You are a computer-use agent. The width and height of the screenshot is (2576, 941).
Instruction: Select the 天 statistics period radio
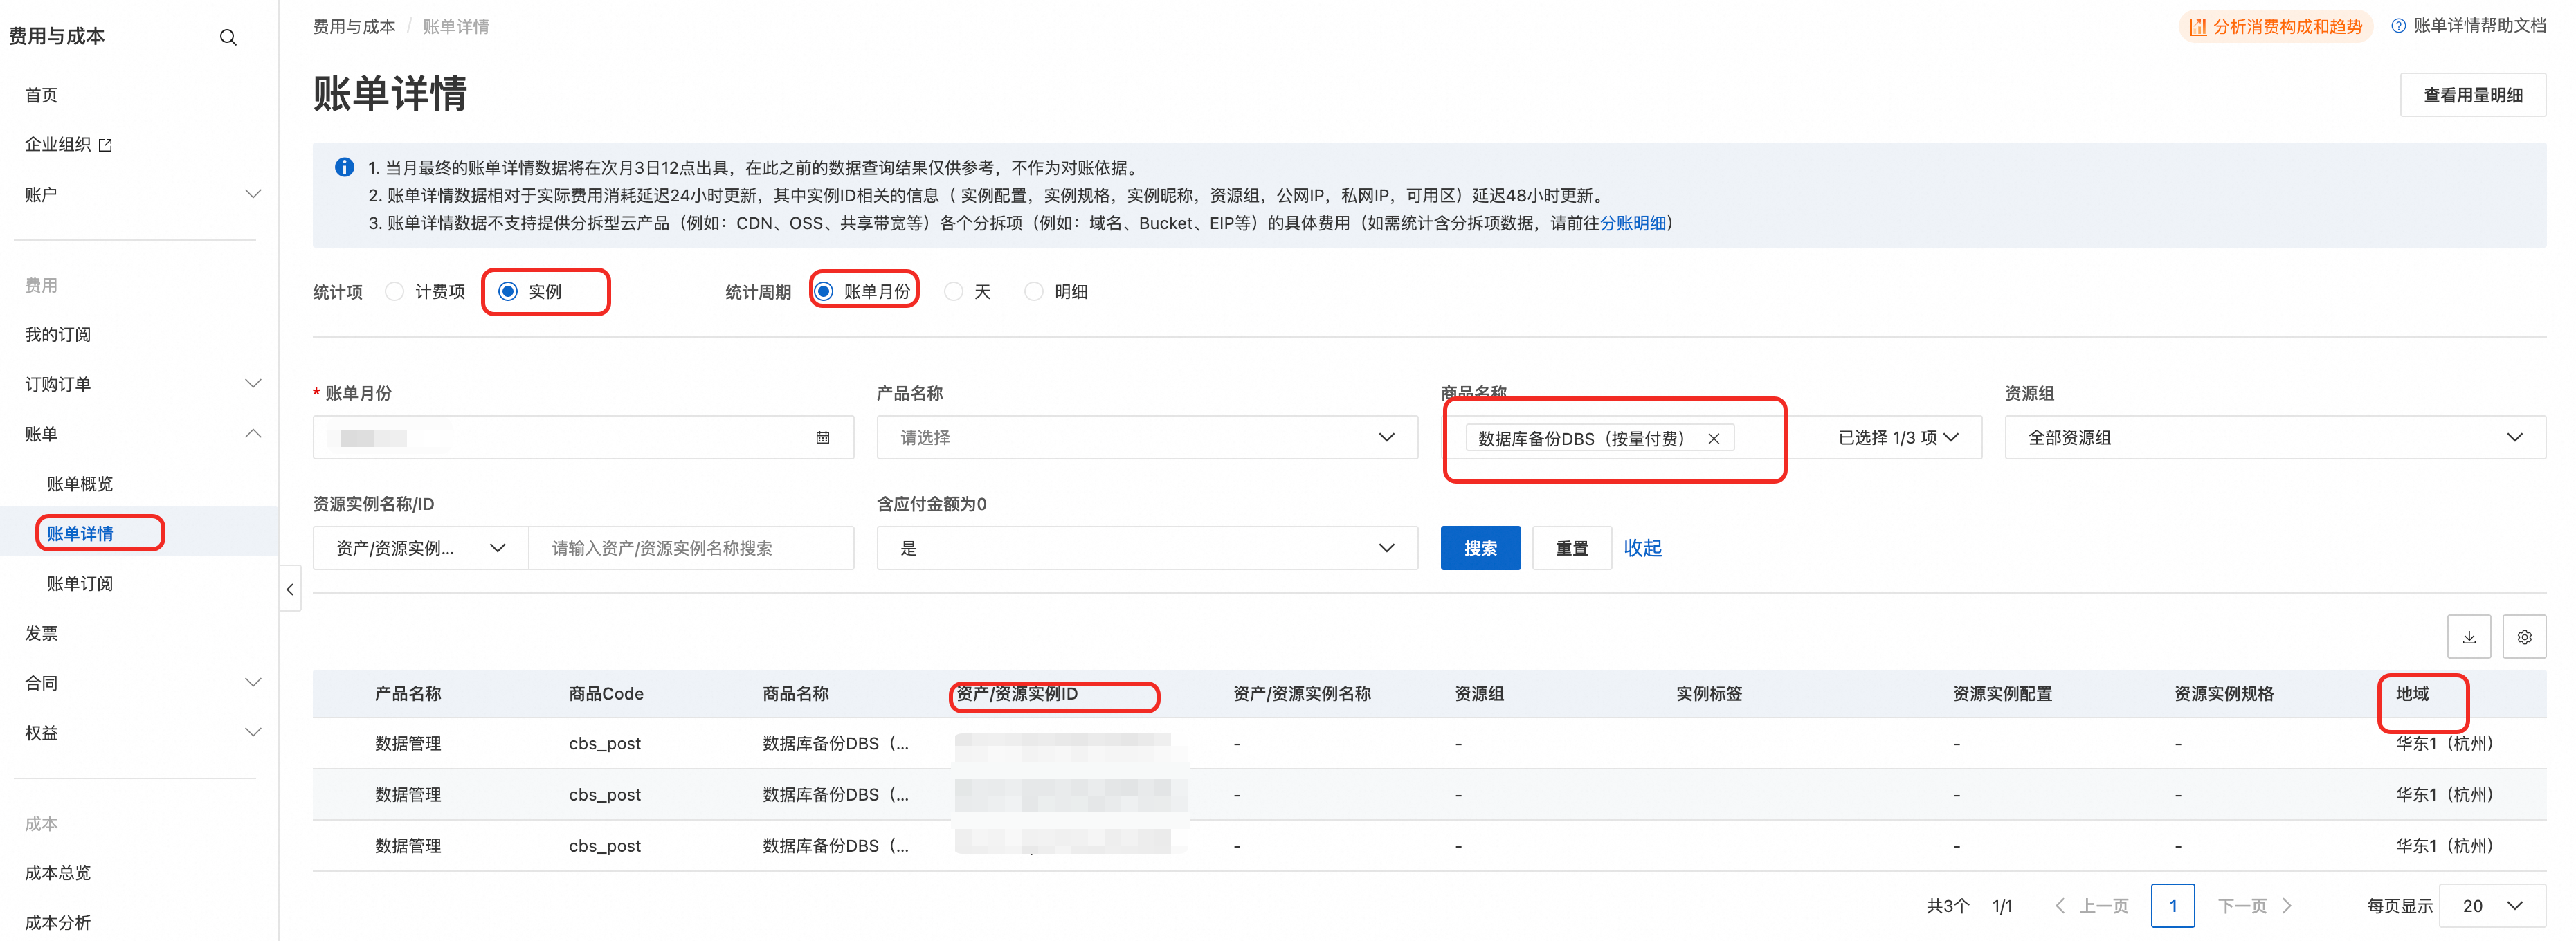(954, 291)
